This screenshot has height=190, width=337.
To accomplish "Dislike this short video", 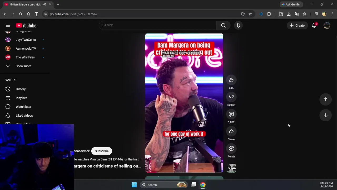I will click(x=231, y=97).
